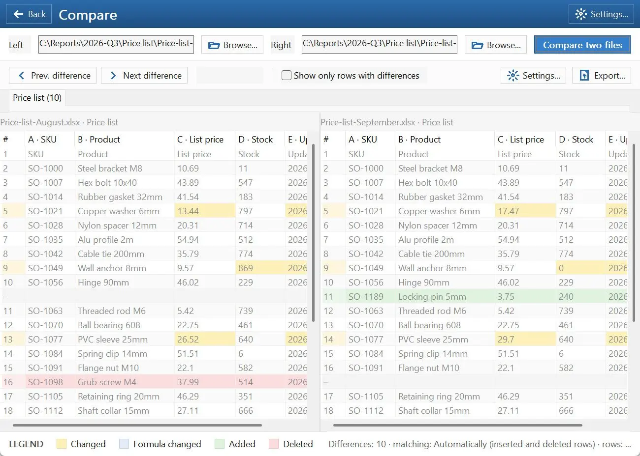Screen dimensions: 640x456
Task: Click the Added green legend swatch
Action: [x=220, y=444]
